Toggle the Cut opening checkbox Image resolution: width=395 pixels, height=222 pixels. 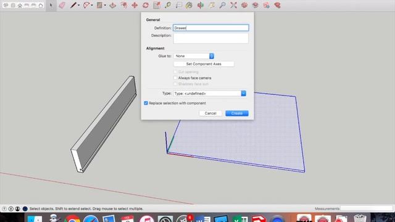[x=175, y=72]
